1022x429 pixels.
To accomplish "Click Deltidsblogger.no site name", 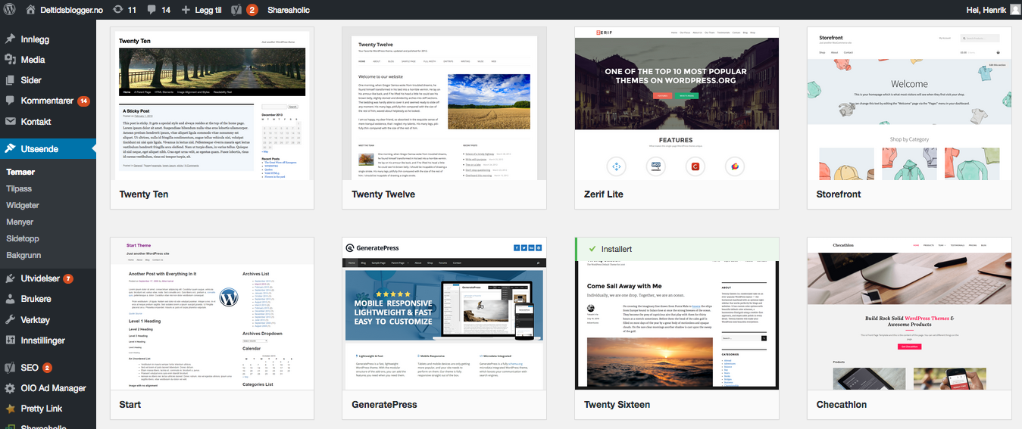I will pyautogui.click(x=70, y=10).
